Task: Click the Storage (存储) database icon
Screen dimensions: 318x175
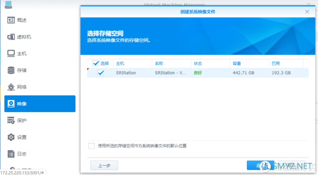Action: pos(11,70)
